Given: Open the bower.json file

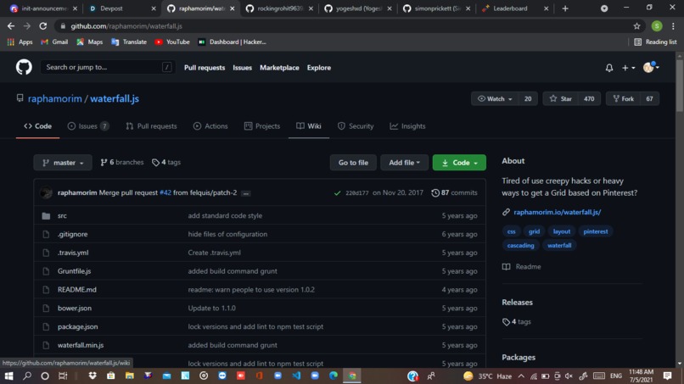Looking at the screenshot, I should pyautogui.click(x=75, y=309).
